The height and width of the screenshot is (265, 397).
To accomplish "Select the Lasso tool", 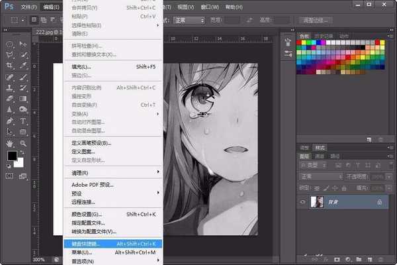I will pos(10,56).
